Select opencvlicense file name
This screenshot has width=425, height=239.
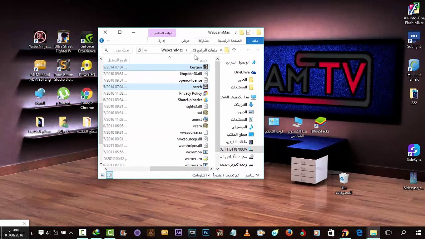click(x=190, y=80)
